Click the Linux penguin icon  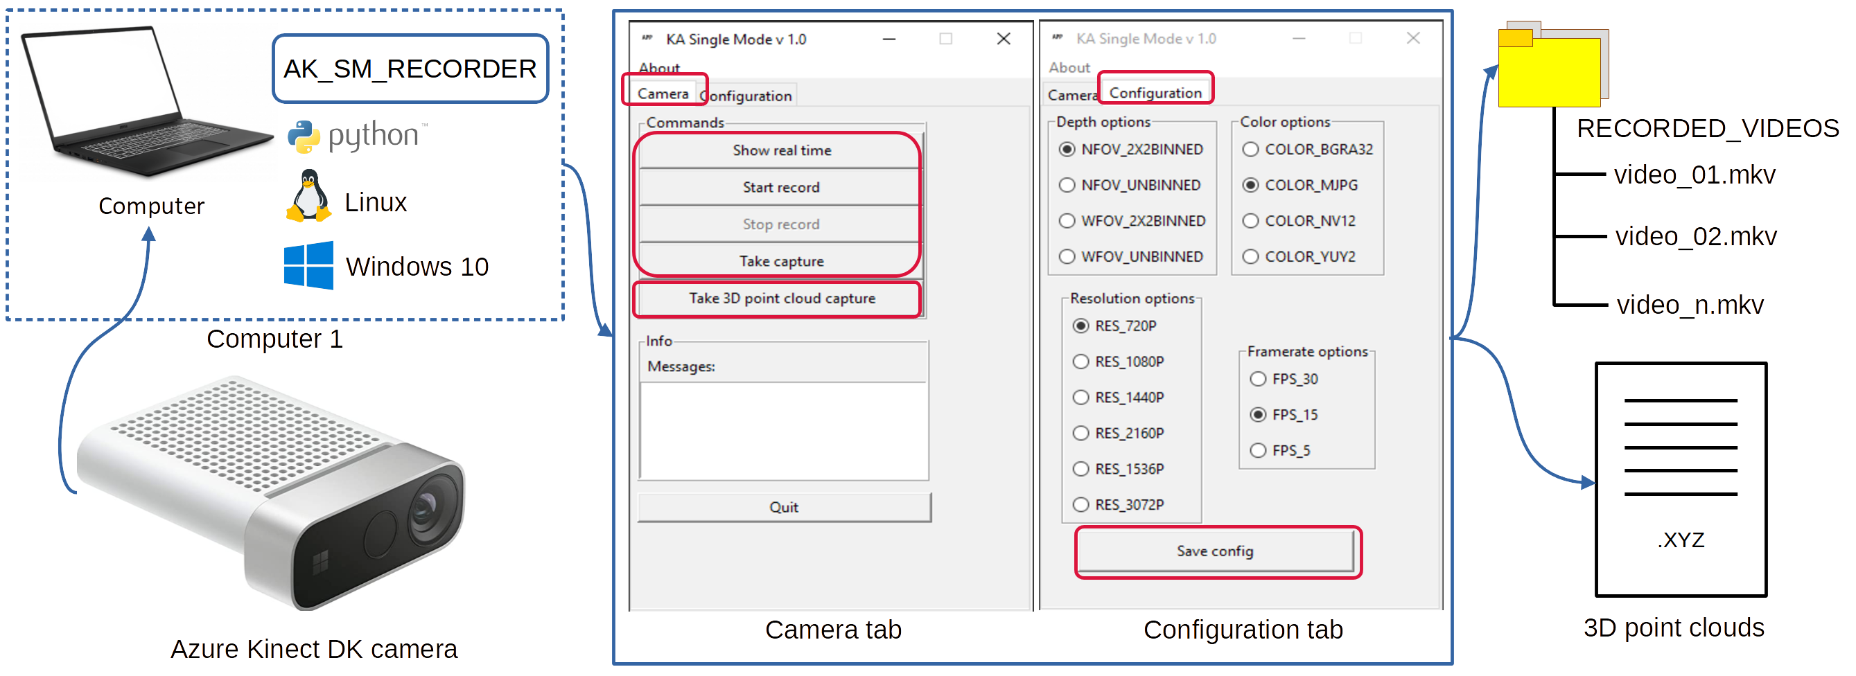(309, 196)
